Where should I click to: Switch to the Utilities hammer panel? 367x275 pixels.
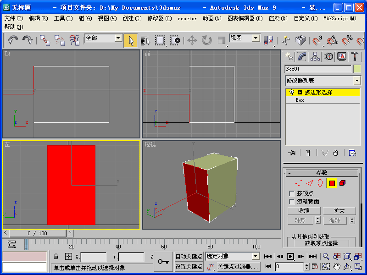(355, 56)
